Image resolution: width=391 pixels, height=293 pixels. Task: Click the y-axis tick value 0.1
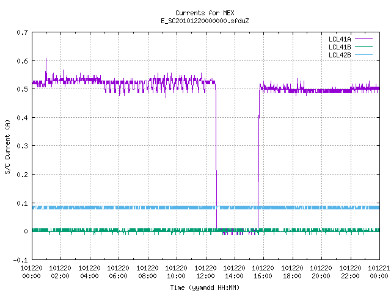click(22, 203)
